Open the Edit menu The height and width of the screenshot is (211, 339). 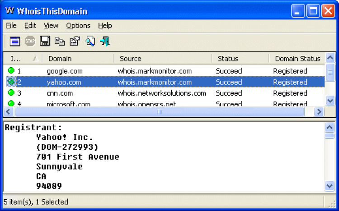(30, 26)
